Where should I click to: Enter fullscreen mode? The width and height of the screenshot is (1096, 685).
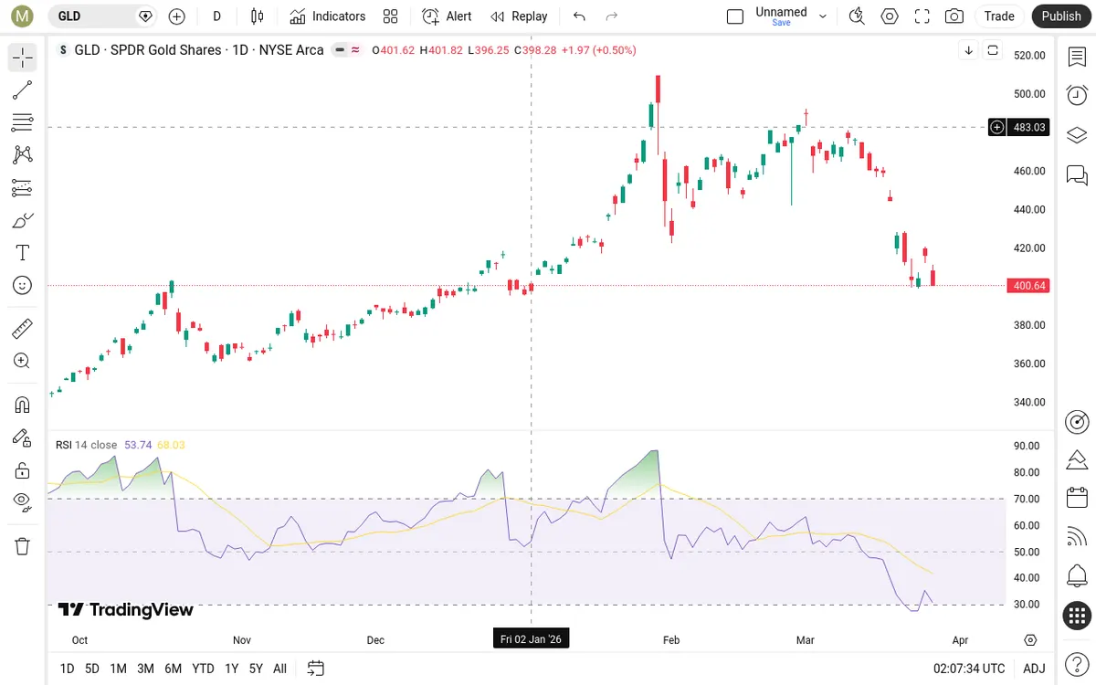922,16
